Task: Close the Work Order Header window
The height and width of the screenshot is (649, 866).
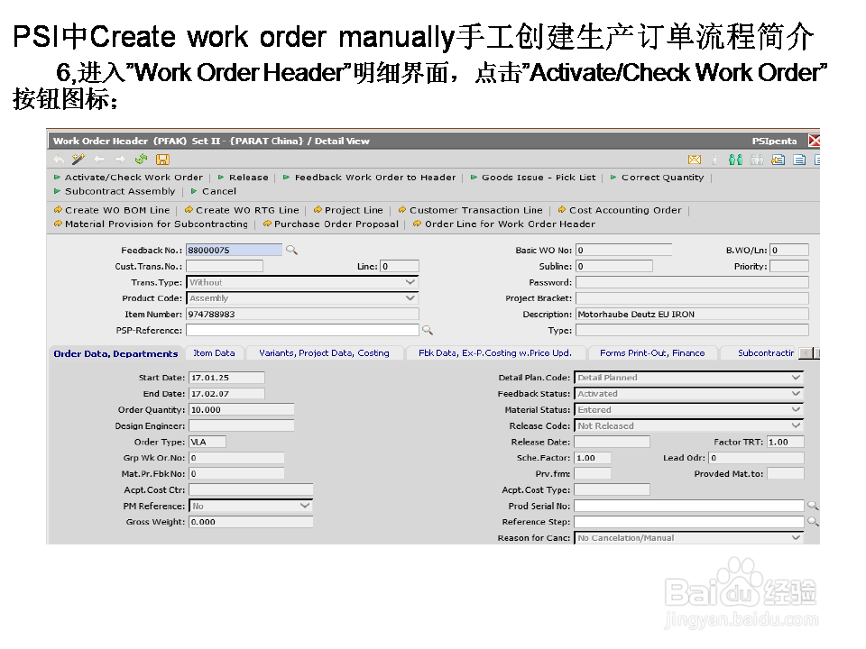Action: pos(814,141)
